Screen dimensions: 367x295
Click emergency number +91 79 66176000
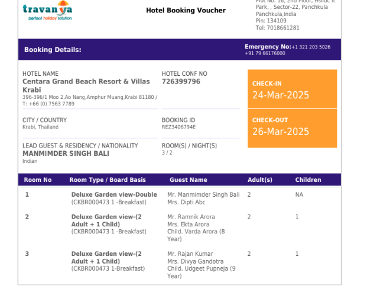click(x=265, y=53)
